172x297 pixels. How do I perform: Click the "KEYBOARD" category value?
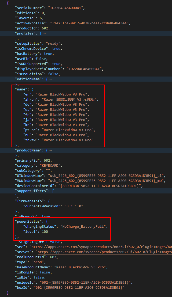(x=50, y=166)
